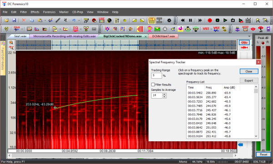The width and height of the screenshot is (273, 164).
Task: Open a file with the folder icon
Action: (x=7, y=20)
